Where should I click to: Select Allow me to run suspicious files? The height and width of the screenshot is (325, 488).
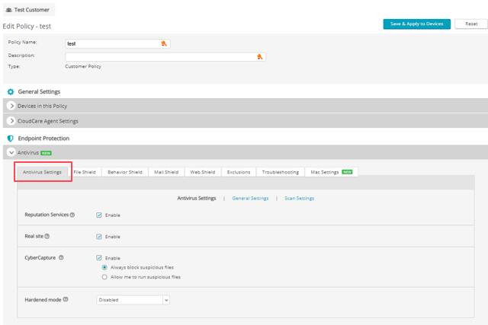point(104,277)
